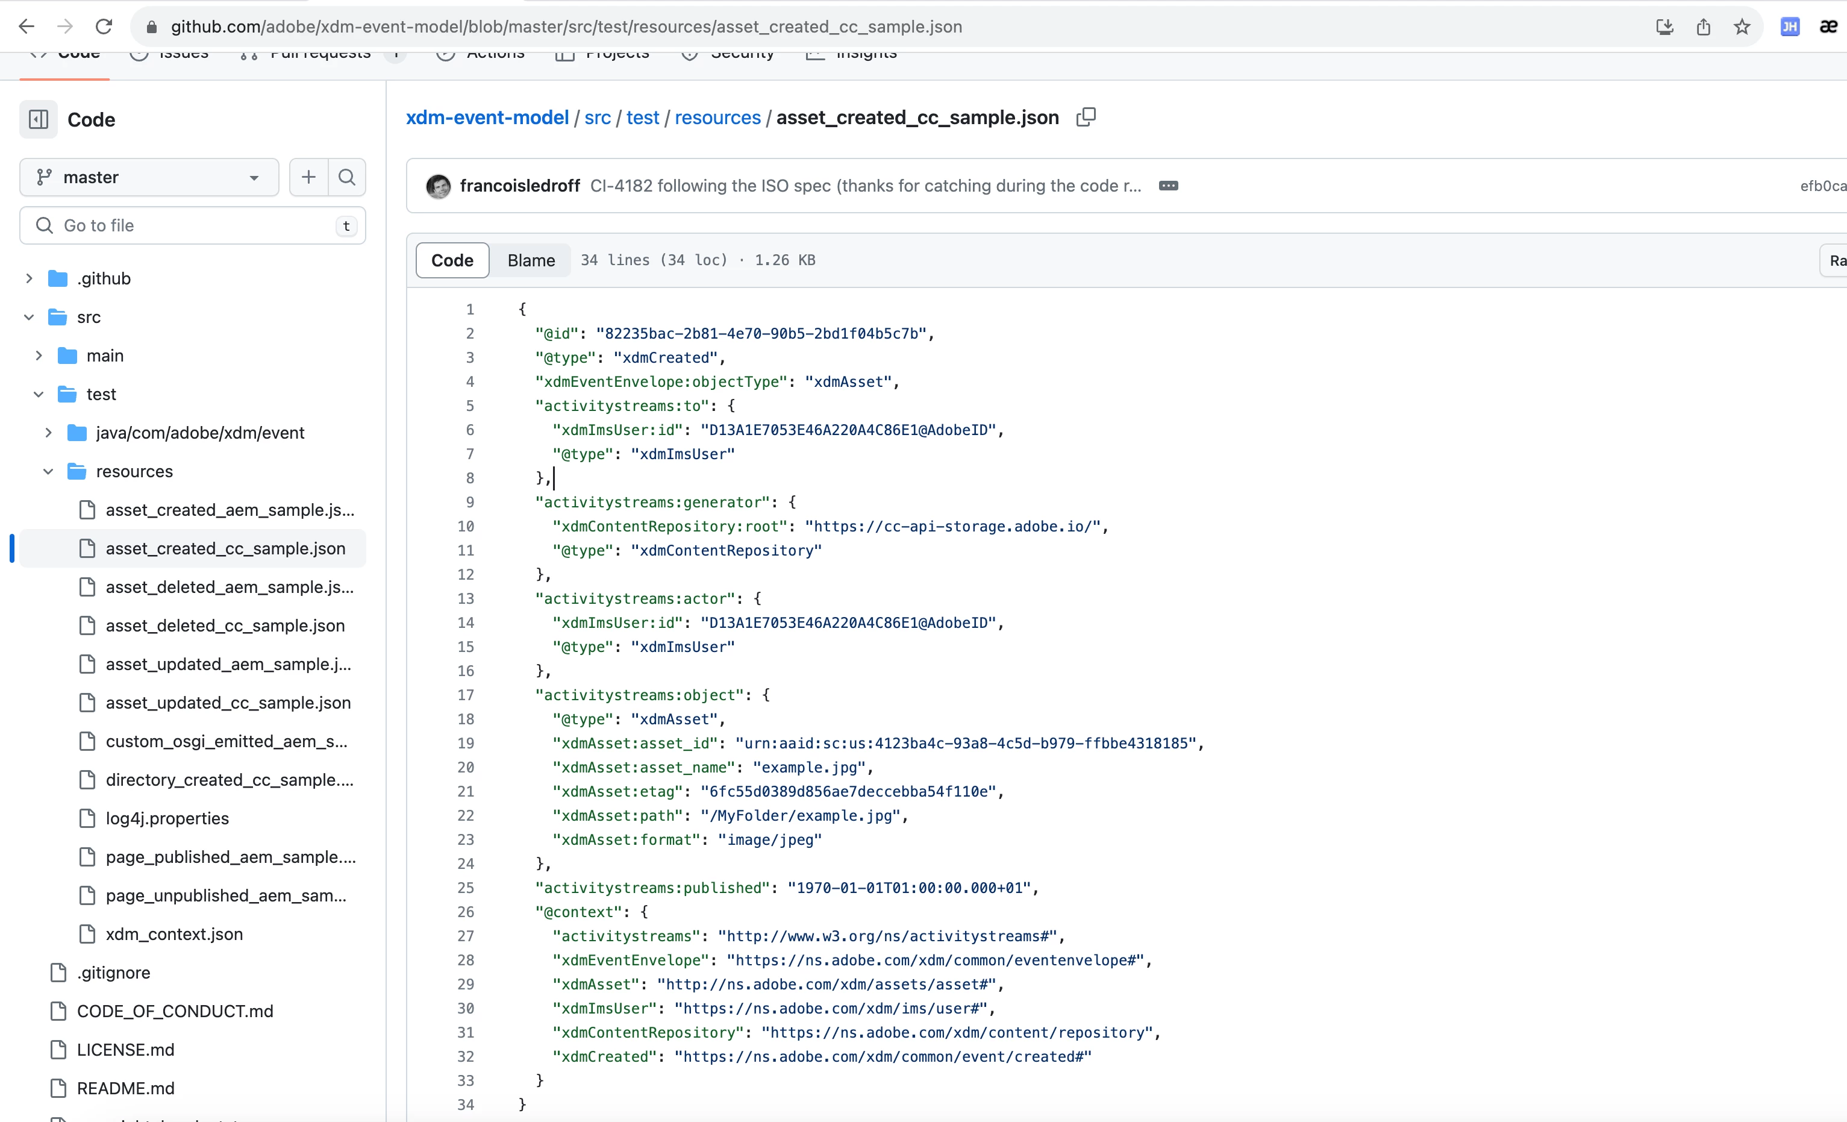
Task: Switch to the Blame view tab
Action: 531,260
